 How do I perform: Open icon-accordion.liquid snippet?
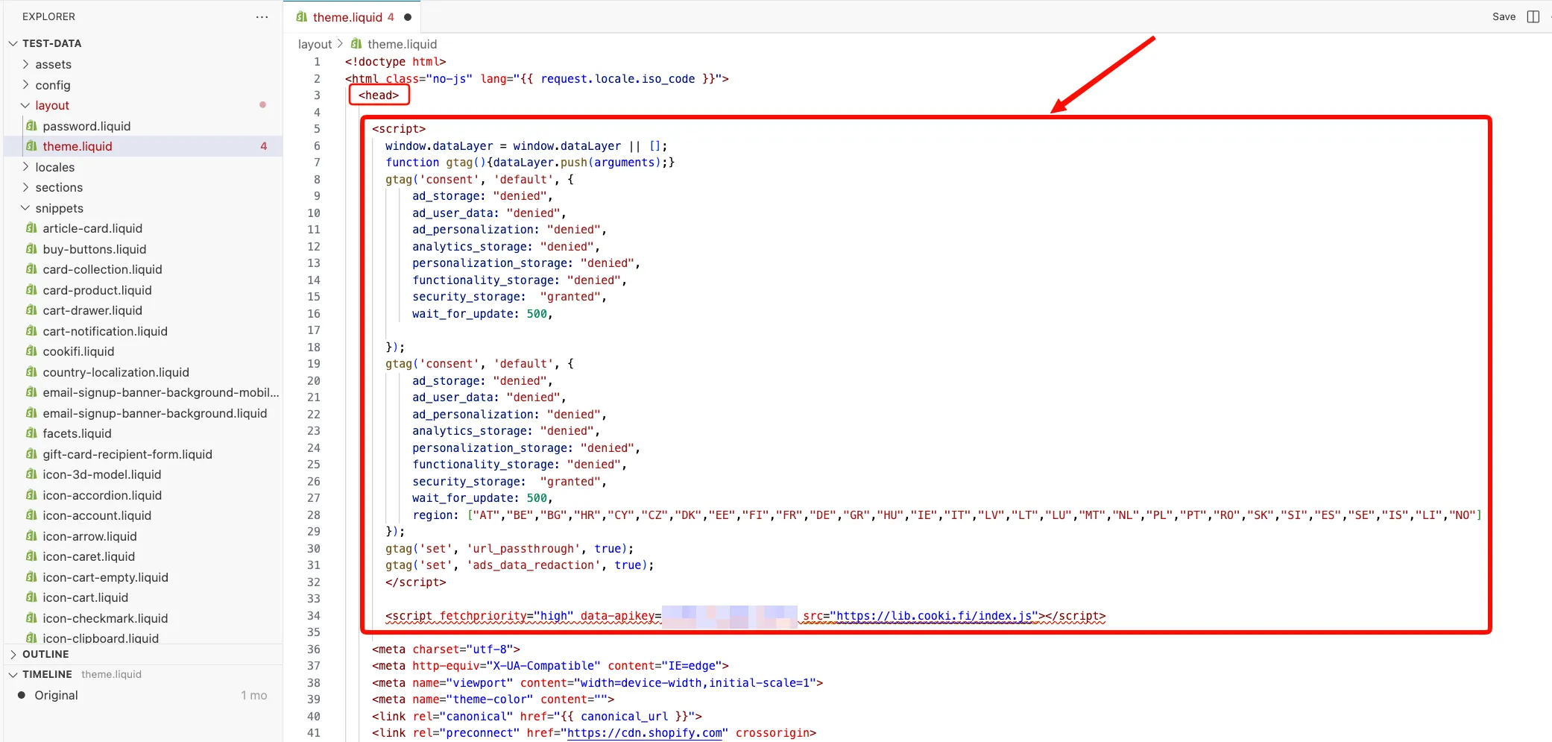102,495
